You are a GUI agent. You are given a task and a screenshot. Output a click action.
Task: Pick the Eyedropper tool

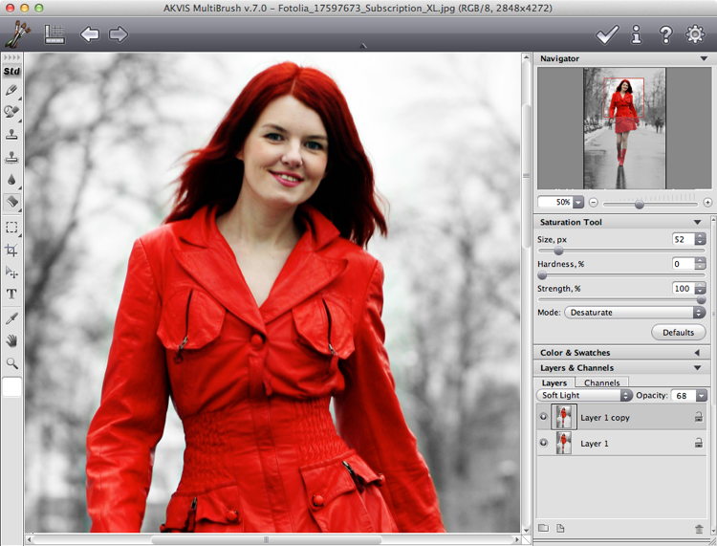pos(11,317)
